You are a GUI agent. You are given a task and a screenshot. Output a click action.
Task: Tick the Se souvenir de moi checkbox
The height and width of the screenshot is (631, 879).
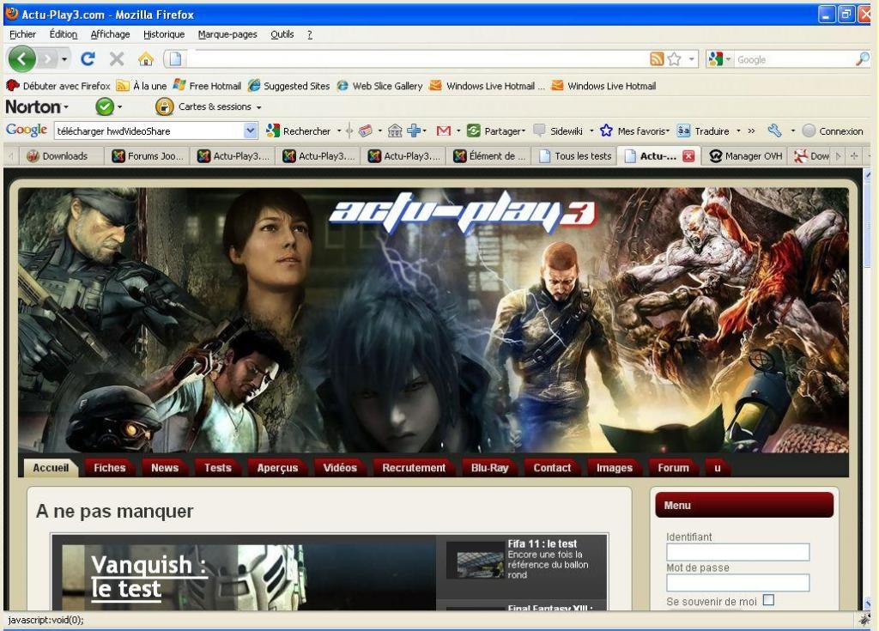coord(768,600)
